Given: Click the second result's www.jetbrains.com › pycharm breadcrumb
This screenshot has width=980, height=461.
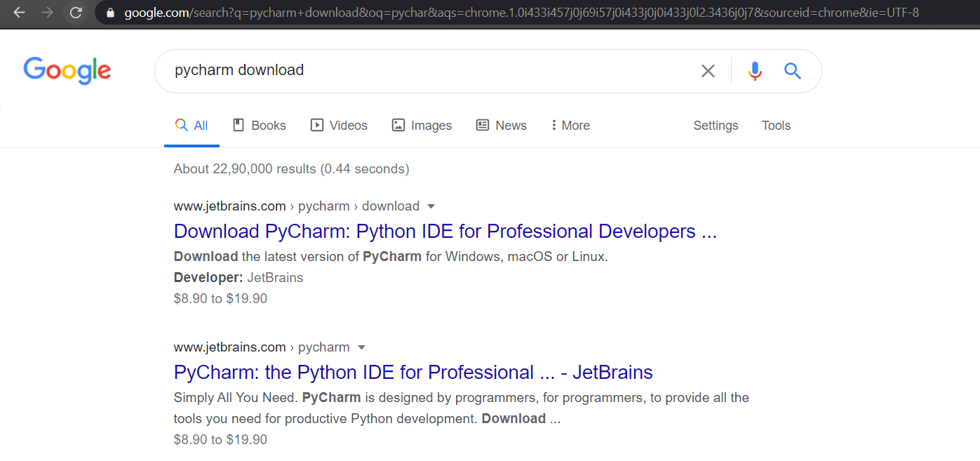Looking at the screenshot, I should [262, 347].
